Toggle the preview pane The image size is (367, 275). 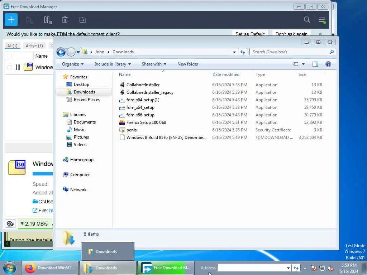(x=315, y=64)
